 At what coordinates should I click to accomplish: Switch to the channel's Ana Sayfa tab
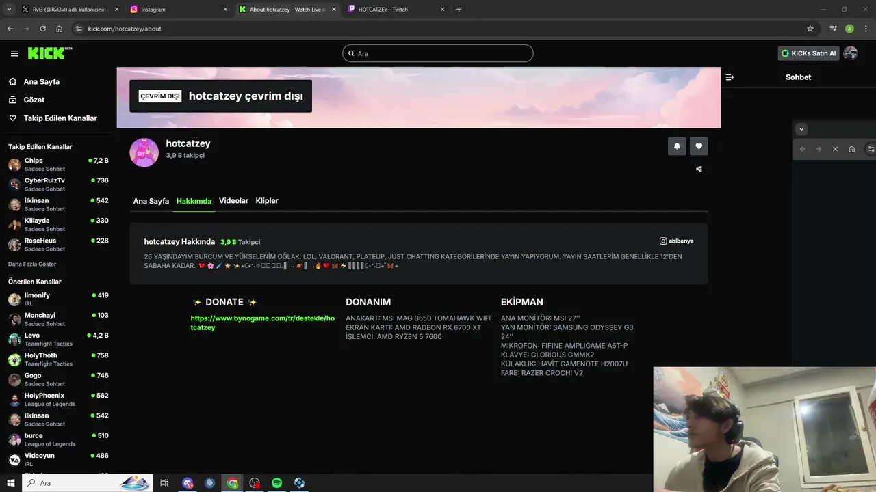click(151, 201)
